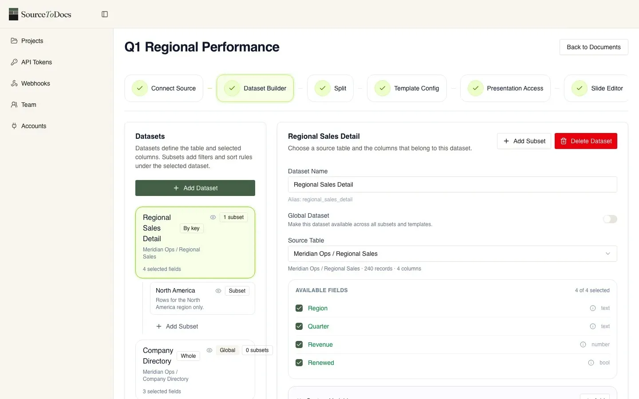Click the '4 of 4 selected' text
Viewport: 639px width, 399px height.
[592, 290]
